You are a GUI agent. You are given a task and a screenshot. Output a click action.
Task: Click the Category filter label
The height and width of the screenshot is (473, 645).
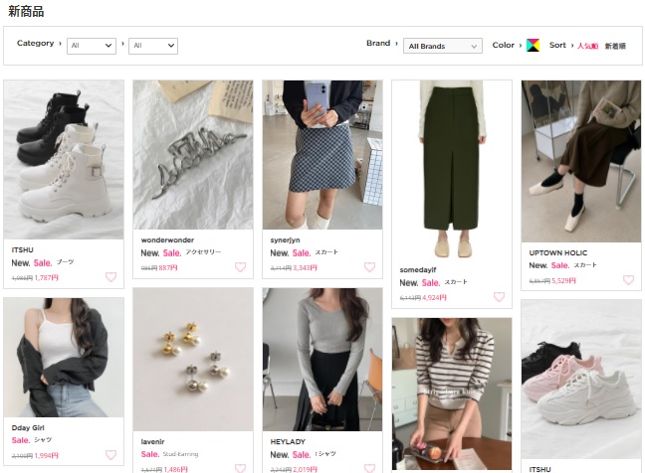pyautogui.click(x=36, y=43)
